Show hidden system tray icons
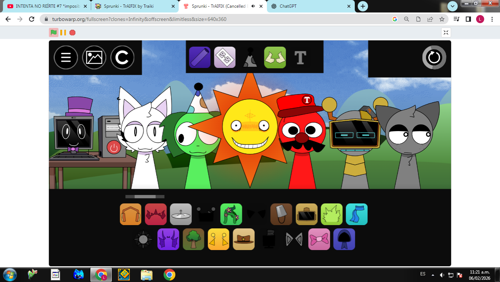This screenshot has height=282, width=500. click(433, 274)
